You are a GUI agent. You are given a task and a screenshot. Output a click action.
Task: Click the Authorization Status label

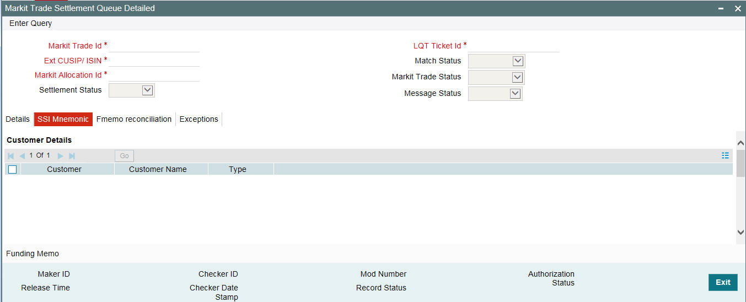click(x=551, y=278)
